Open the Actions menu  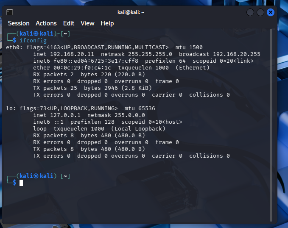[46, 23]
